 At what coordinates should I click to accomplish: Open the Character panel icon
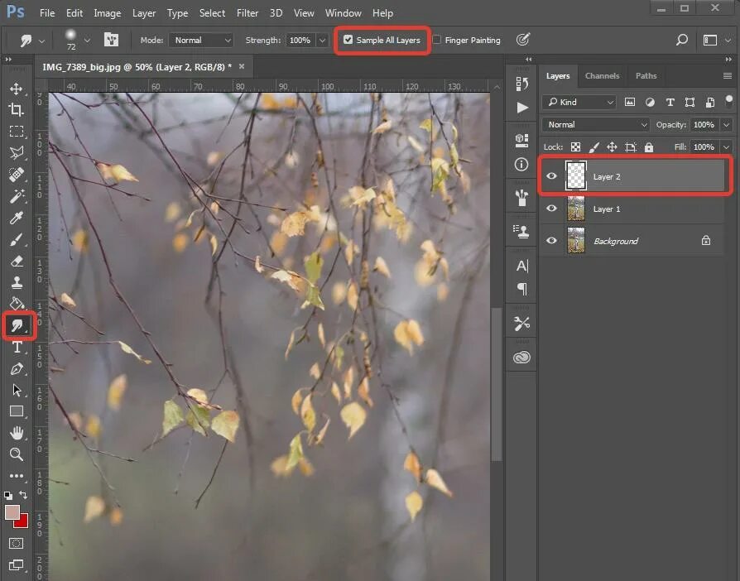click(x=521, y=266)
